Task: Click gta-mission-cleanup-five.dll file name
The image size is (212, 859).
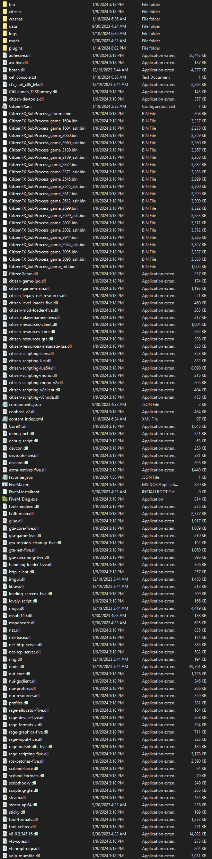Action: [x=35, y=543]
